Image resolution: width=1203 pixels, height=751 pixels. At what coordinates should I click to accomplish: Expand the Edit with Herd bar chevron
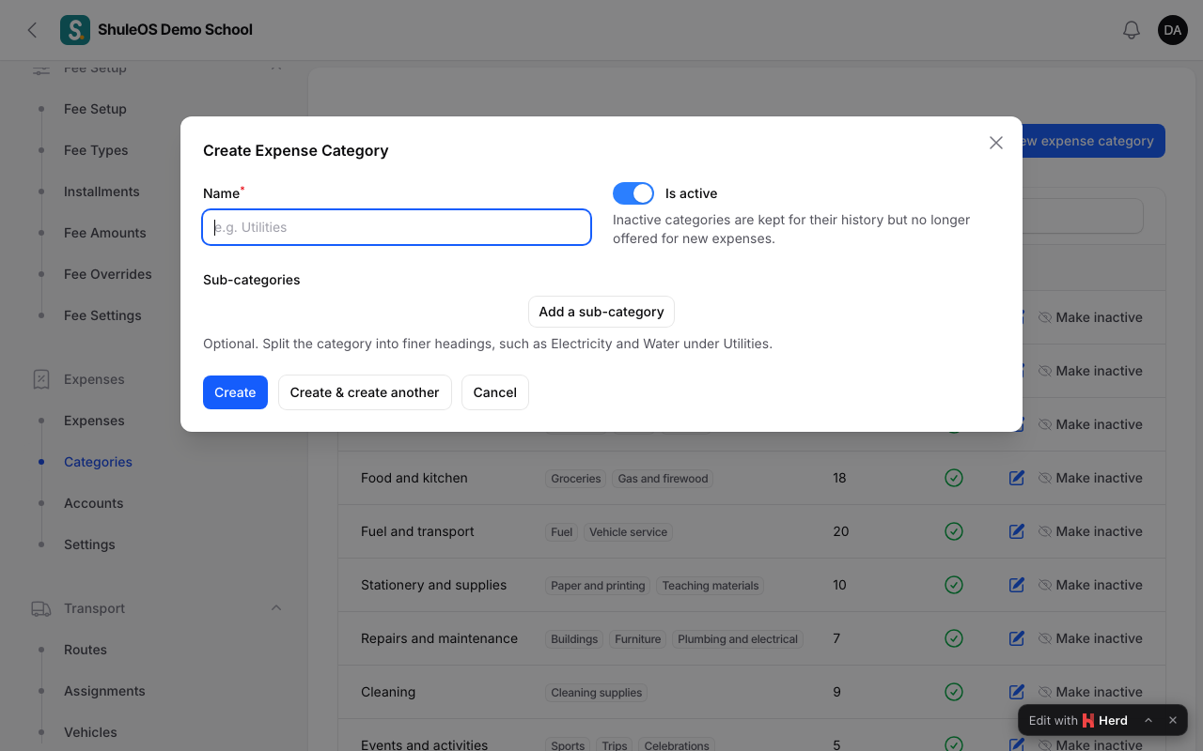(x=1148, y=720)
